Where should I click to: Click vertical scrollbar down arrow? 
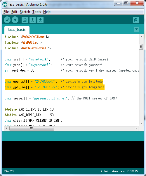pyautogui.click(x=141, y=123)
